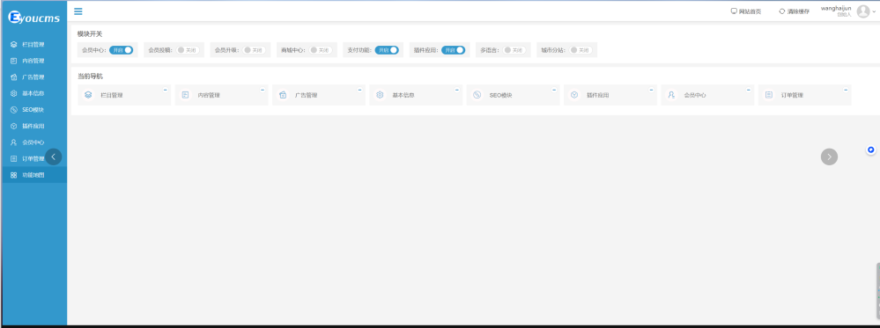Open 功能地图 in the sidebar menu
This screenshot has height=328, width=880.
click(x=34, y=175)
